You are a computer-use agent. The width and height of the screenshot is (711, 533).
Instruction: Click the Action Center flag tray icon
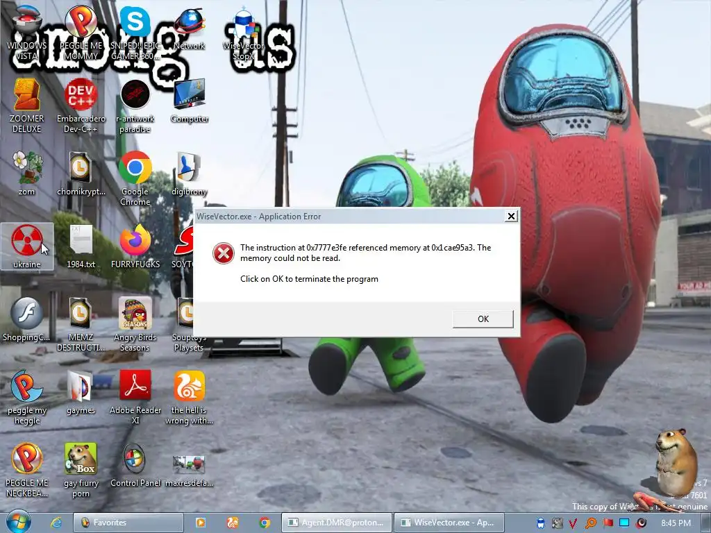608,523
